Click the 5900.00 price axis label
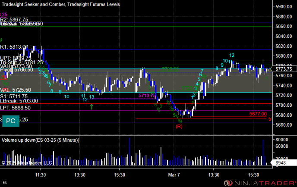297x187 pixels. coord(284,6)
